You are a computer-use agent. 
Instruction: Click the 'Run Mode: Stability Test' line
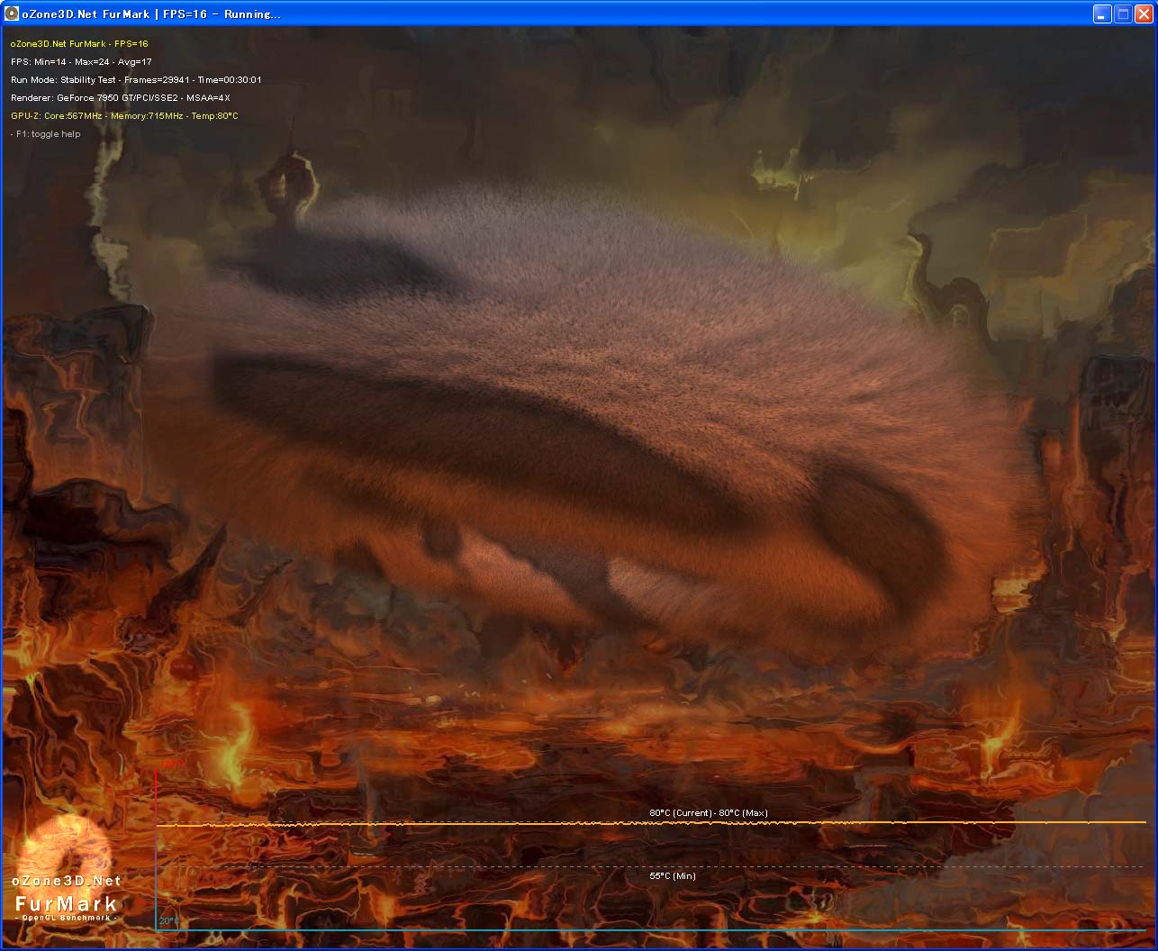(x=136, y=79)
